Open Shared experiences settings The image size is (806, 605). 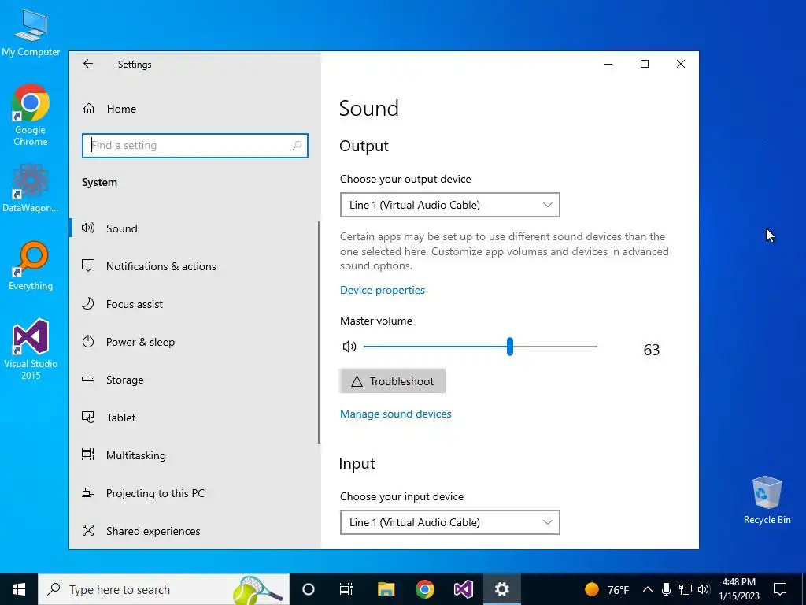pos(194,531)
